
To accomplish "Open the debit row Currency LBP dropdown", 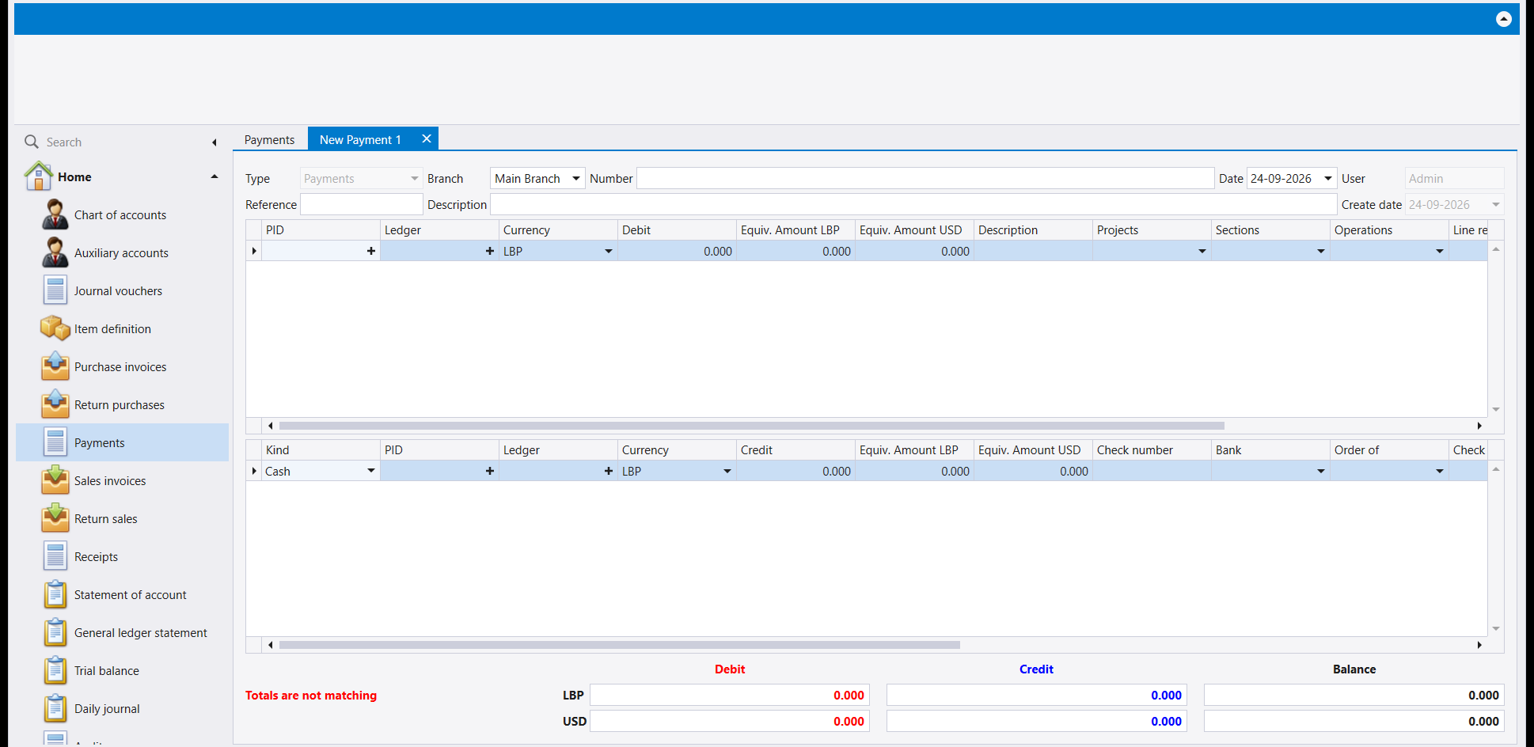I will point(609,252).
